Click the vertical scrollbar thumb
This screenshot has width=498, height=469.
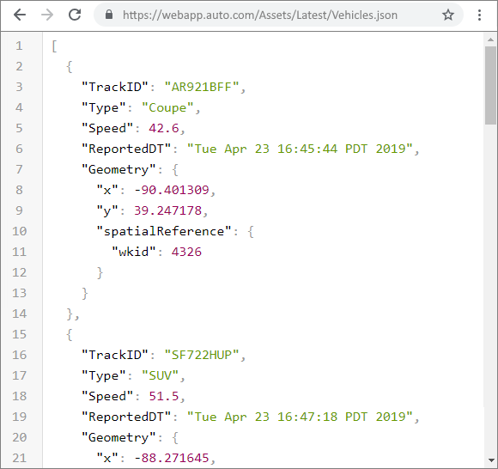pos(490,85)
